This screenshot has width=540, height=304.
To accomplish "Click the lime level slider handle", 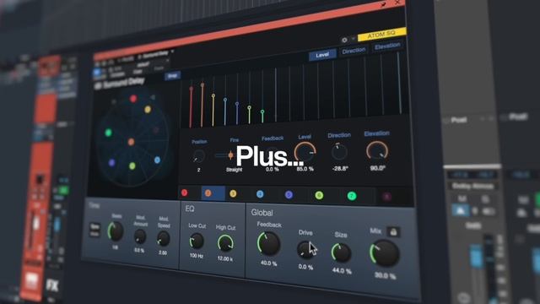I will click(250, 108).
